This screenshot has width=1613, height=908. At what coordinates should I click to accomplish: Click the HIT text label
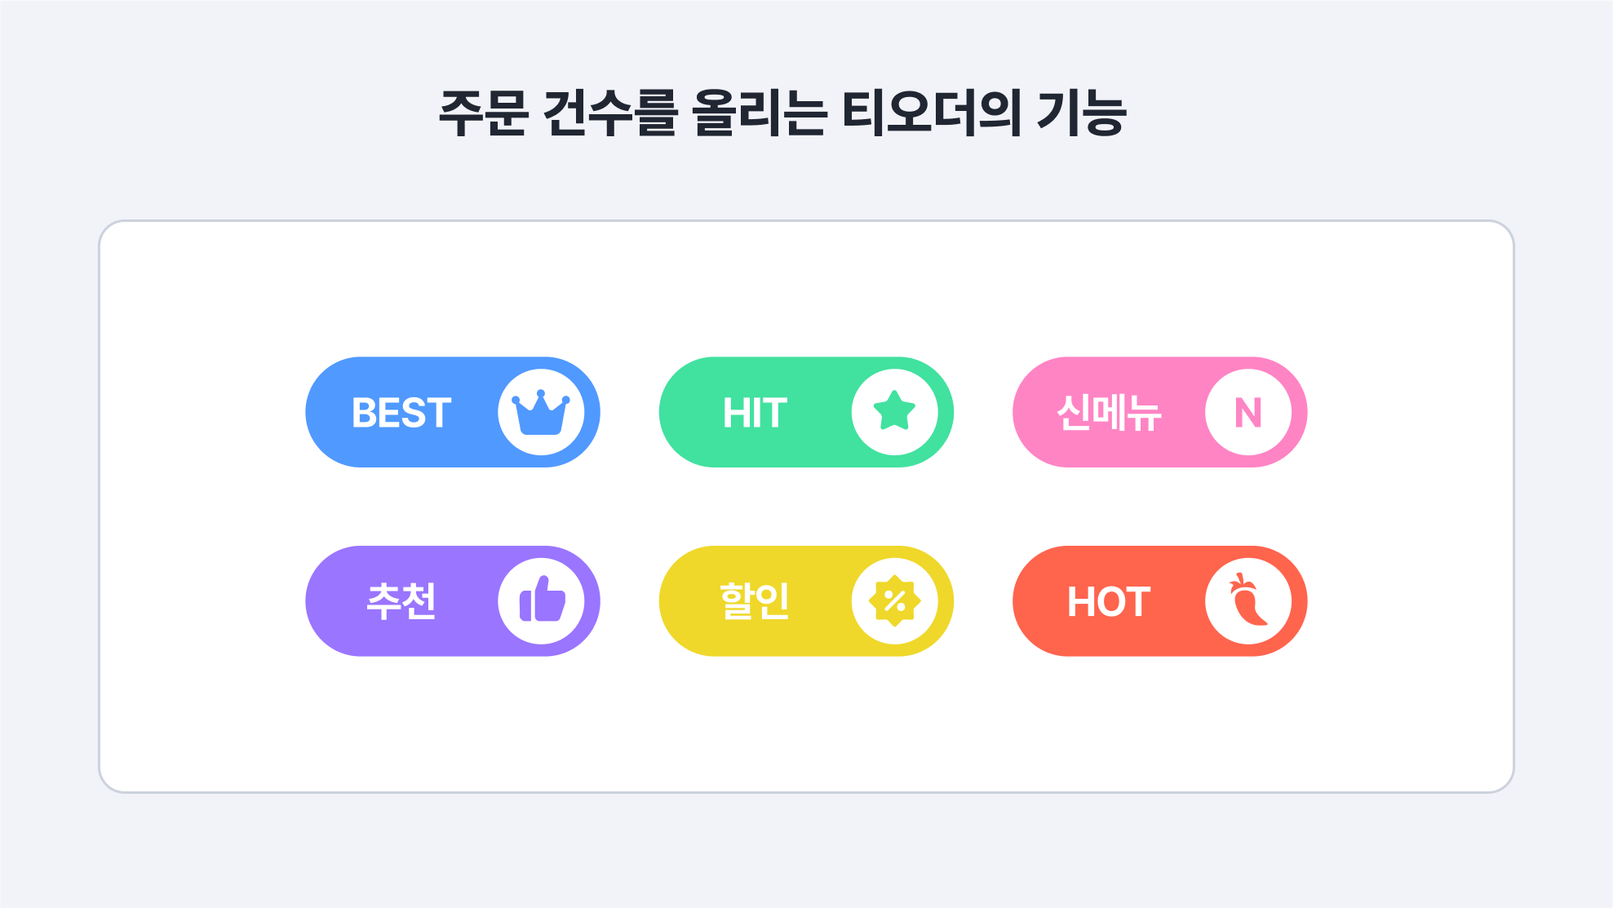tap(755, 413)
